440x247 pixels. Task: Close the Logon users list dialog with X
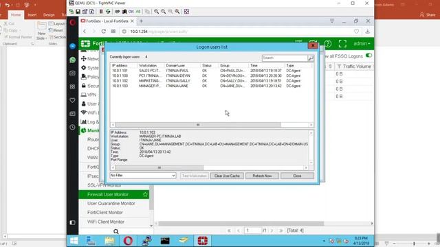313,46
